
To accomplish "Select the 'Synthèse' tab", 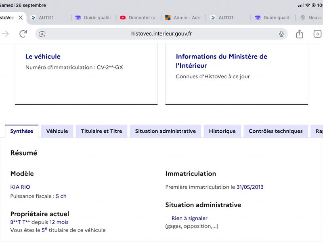I will click(22, 131).
